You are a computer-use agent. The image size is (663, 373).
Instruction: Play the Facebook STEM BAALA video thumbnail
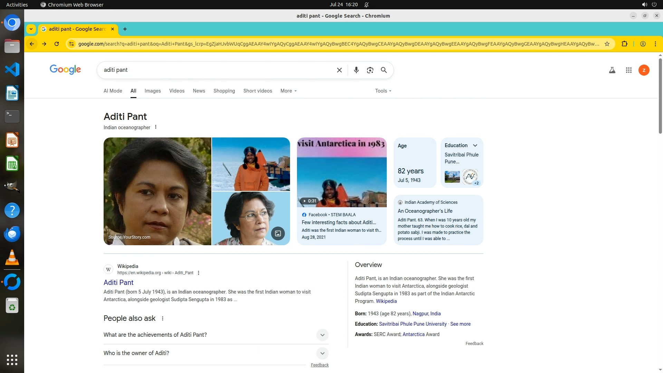click(x=342, y=173)
